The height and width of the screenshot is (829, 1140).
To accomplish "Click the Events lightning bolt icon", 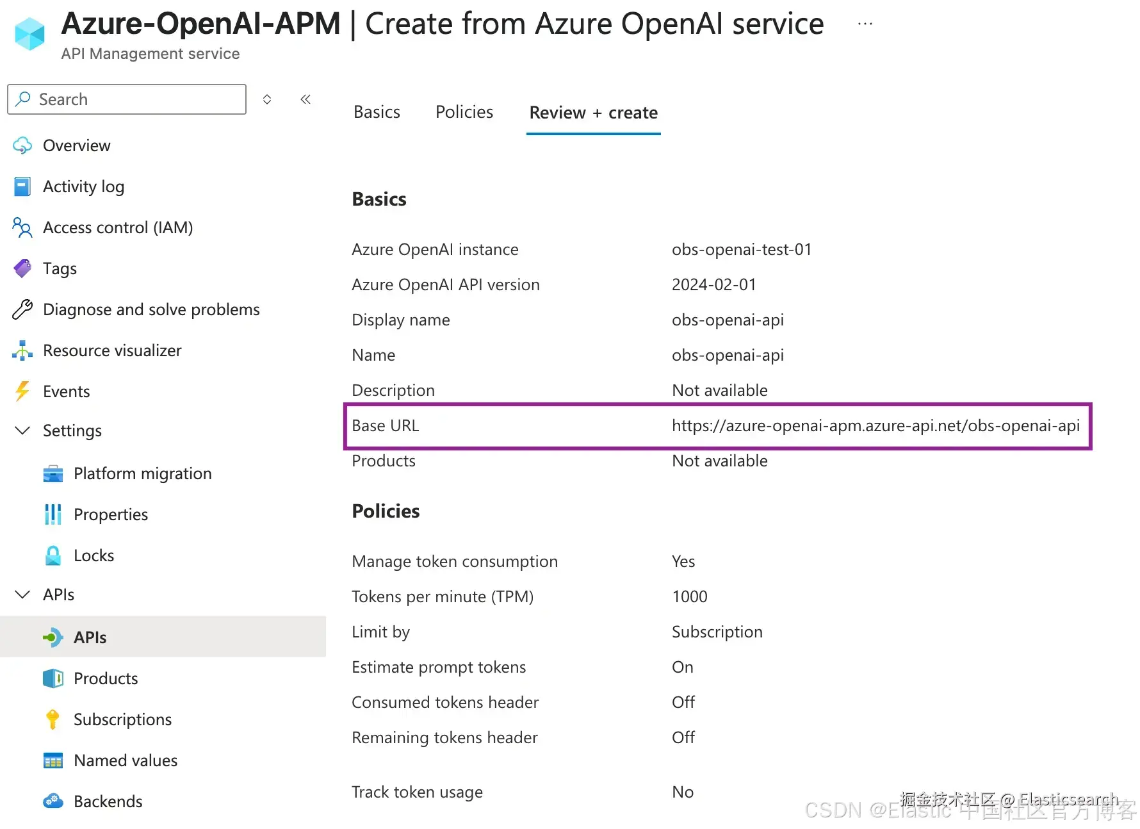I will (22, 391).
